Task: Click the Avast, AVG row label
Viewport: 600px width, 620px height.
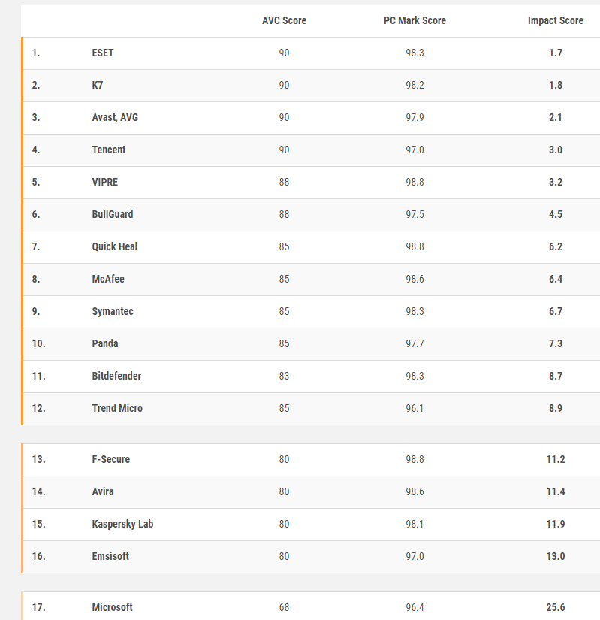Action: point(115,117)
